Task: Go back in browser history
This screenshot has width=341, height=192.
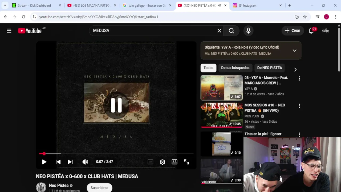Action: (x=6, y=17)
